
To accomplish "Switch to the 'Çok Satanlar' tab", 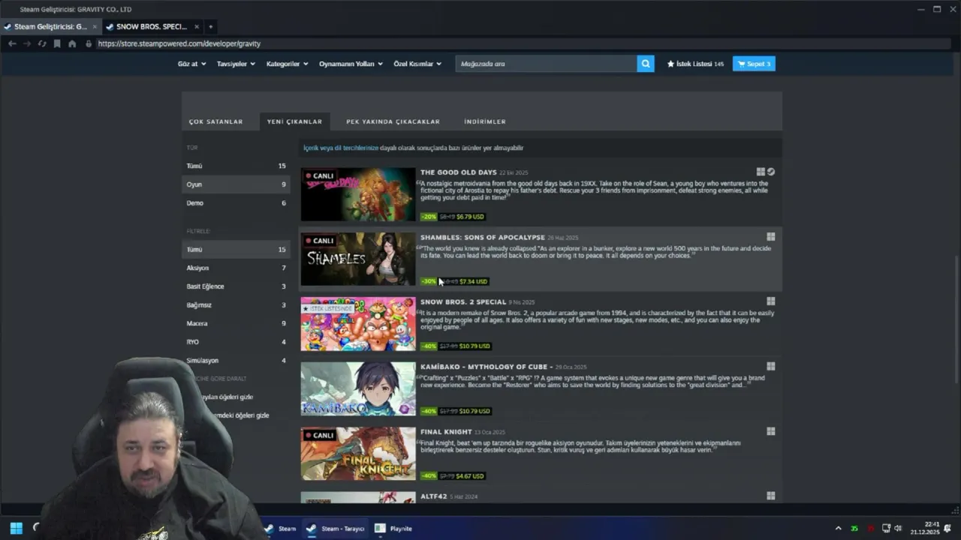I will tap(215, 121).
